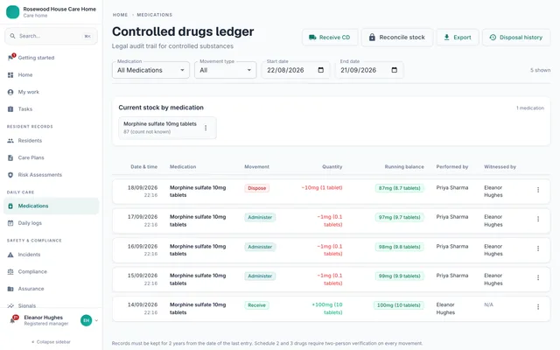Click the Quantity column header

[332, 167]
